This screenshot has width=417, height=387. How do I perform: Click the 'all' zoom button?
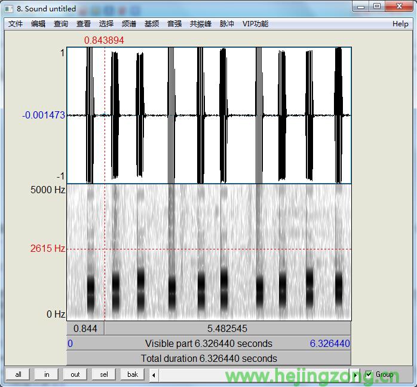[18, 374]
